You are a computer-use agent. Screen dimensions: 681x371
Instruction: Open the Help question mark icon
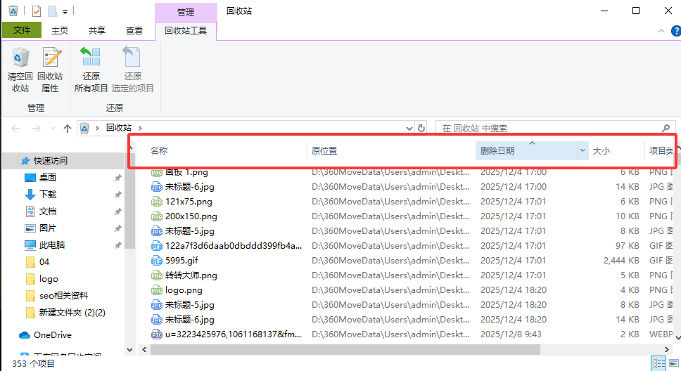676,31
